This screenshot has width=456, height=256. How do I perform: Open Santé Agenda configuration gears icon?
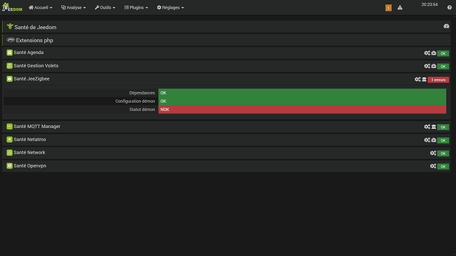(427, 53)
